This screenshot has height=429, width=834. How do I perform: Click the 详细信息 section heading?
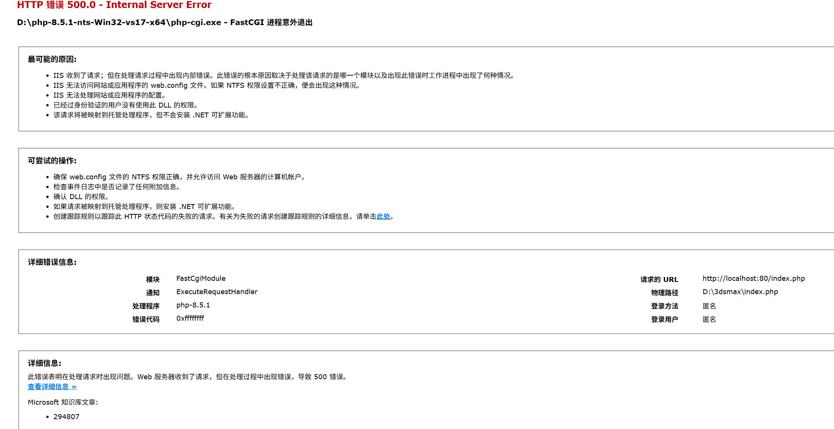pyautogui.click(x=44, y=363)
